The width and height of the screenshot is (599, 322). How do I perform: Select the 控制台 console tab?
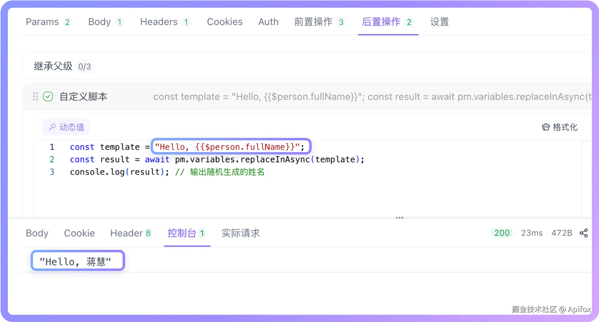coord(187,233)
